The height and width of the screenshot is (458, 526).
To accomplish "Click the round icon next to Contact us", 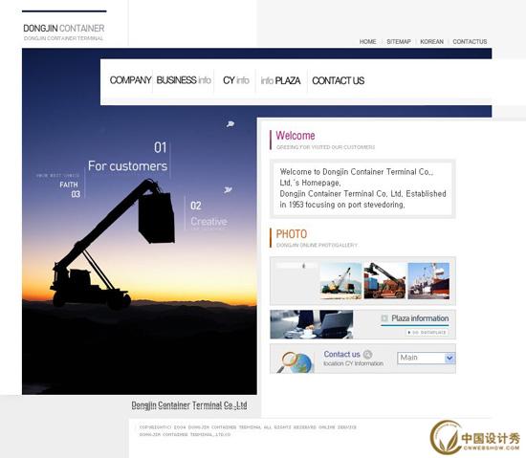I will (x=367, y=355).
